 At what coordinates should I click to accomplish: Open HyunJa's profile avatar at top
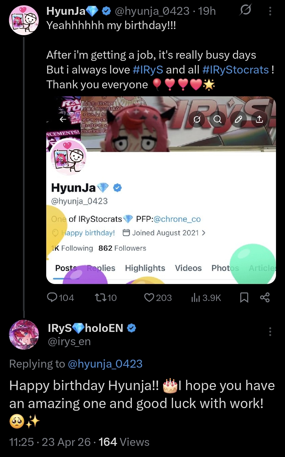click(x=24, y=20)
